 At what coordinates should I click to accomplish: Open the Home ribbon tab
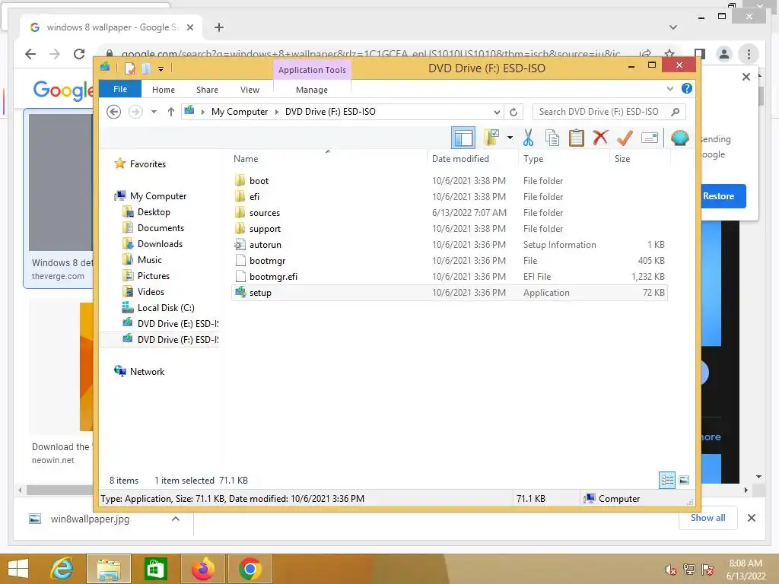(164, 90)
